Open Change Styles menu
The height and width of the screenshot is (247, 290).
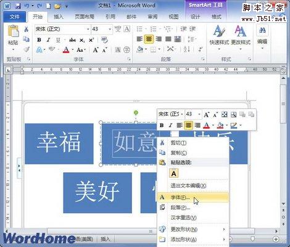241,38
